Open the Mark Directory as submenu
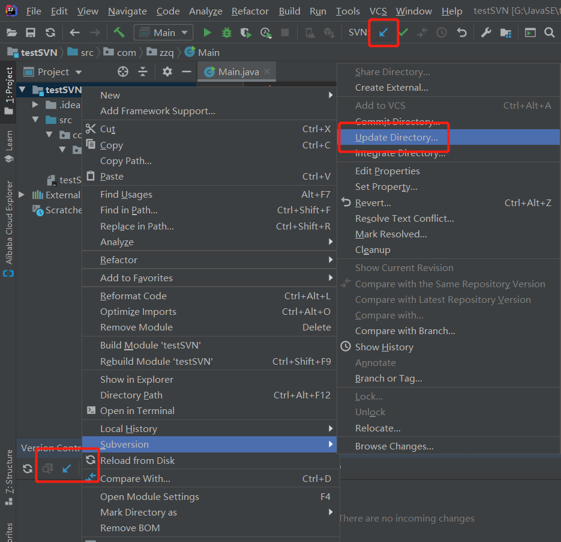561x542 pixels. click(209, 513)
